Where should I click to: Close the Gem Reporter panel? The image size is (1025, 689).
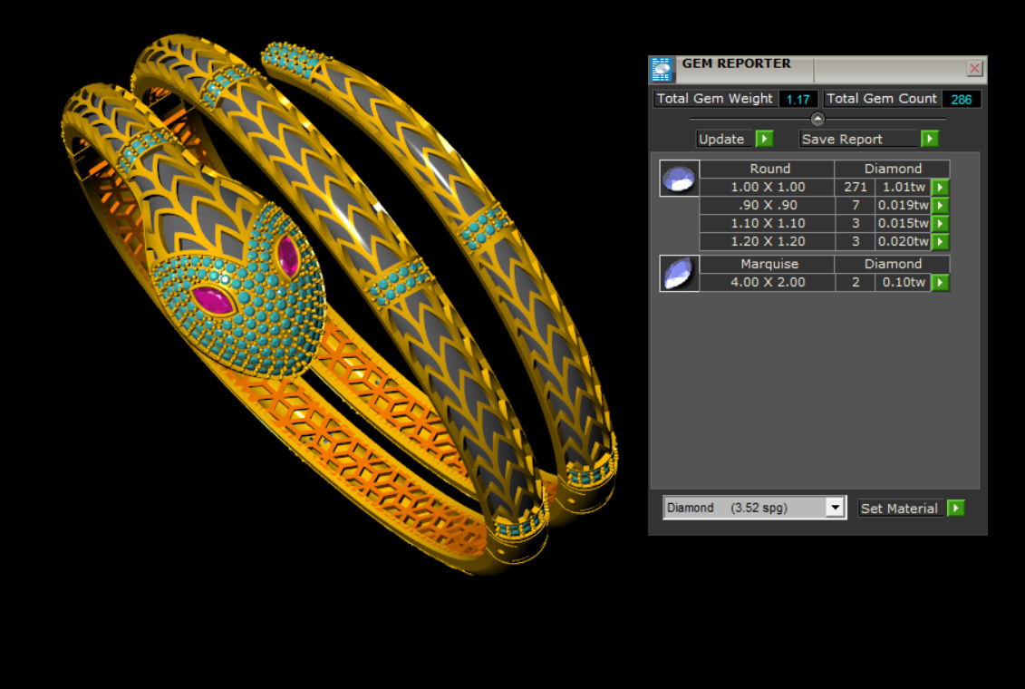[x=974, y=69]
